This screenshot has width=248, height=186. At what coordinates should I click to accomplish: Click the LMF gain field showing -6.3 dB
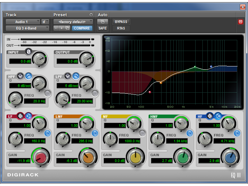[x=67, y=161]
